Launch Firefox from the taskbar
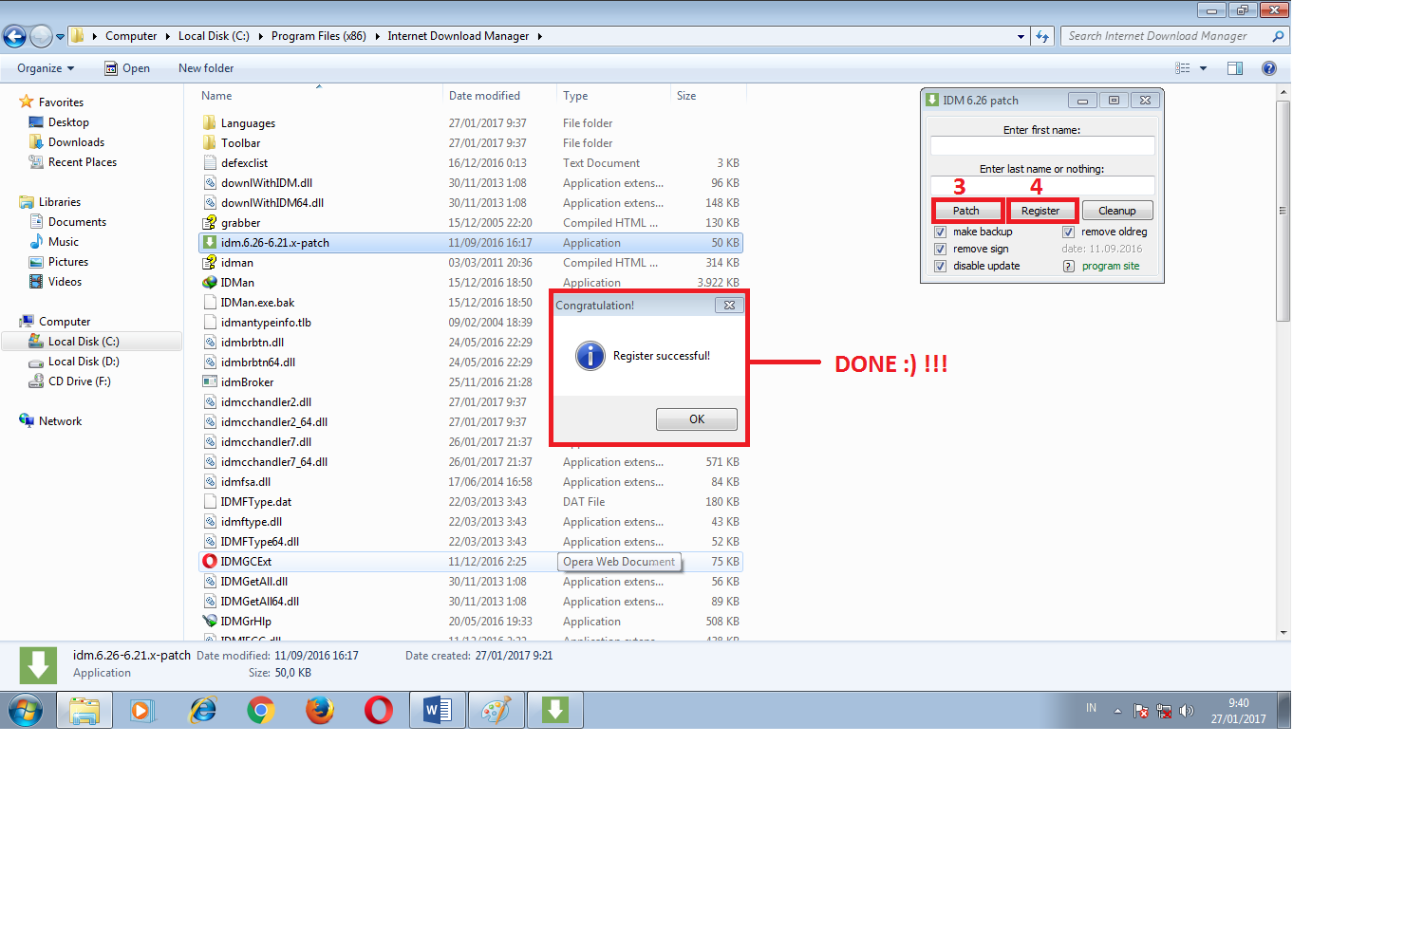The image size is (1424, 948). pos(320,710)
